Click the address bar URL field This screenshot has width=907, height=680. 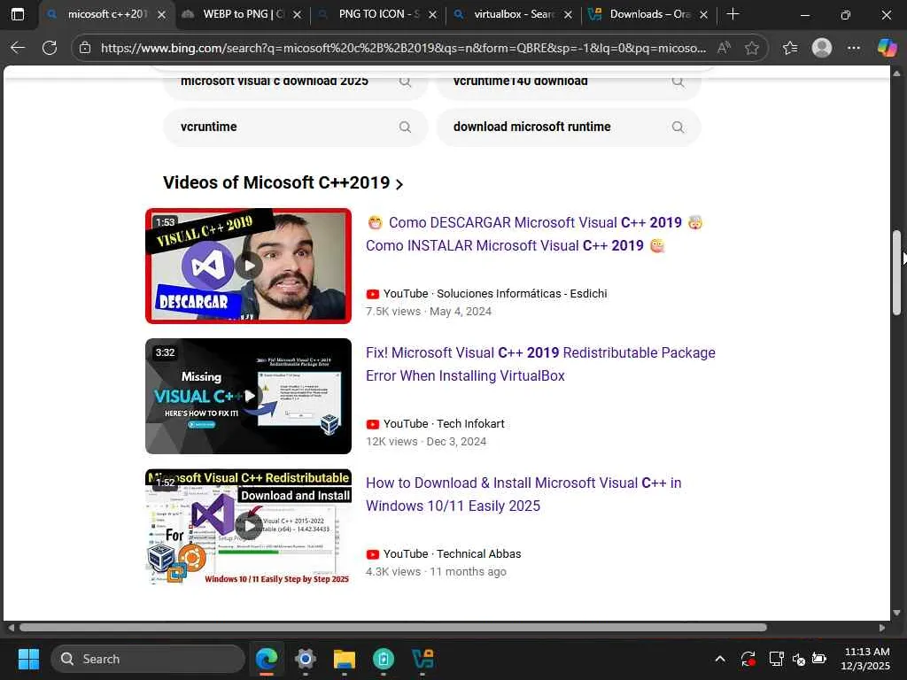[403, 48]
